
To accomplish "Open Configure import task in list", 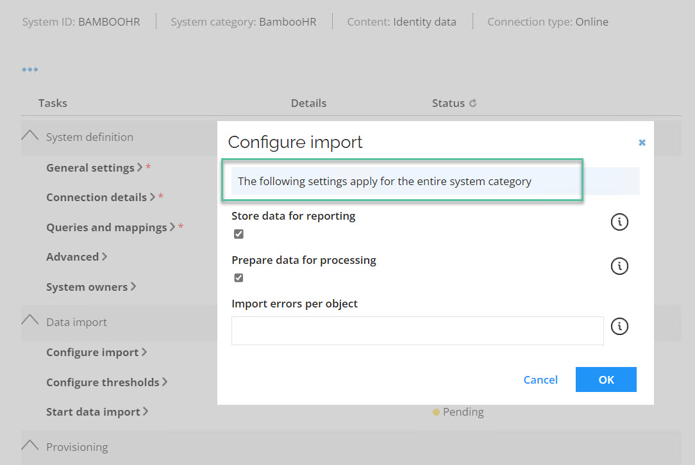I will 96,352.
